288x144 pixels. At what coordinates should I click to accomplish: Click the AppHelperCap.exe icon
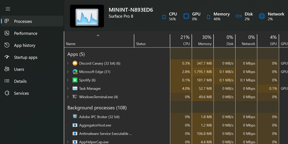[x=75, y=142]
